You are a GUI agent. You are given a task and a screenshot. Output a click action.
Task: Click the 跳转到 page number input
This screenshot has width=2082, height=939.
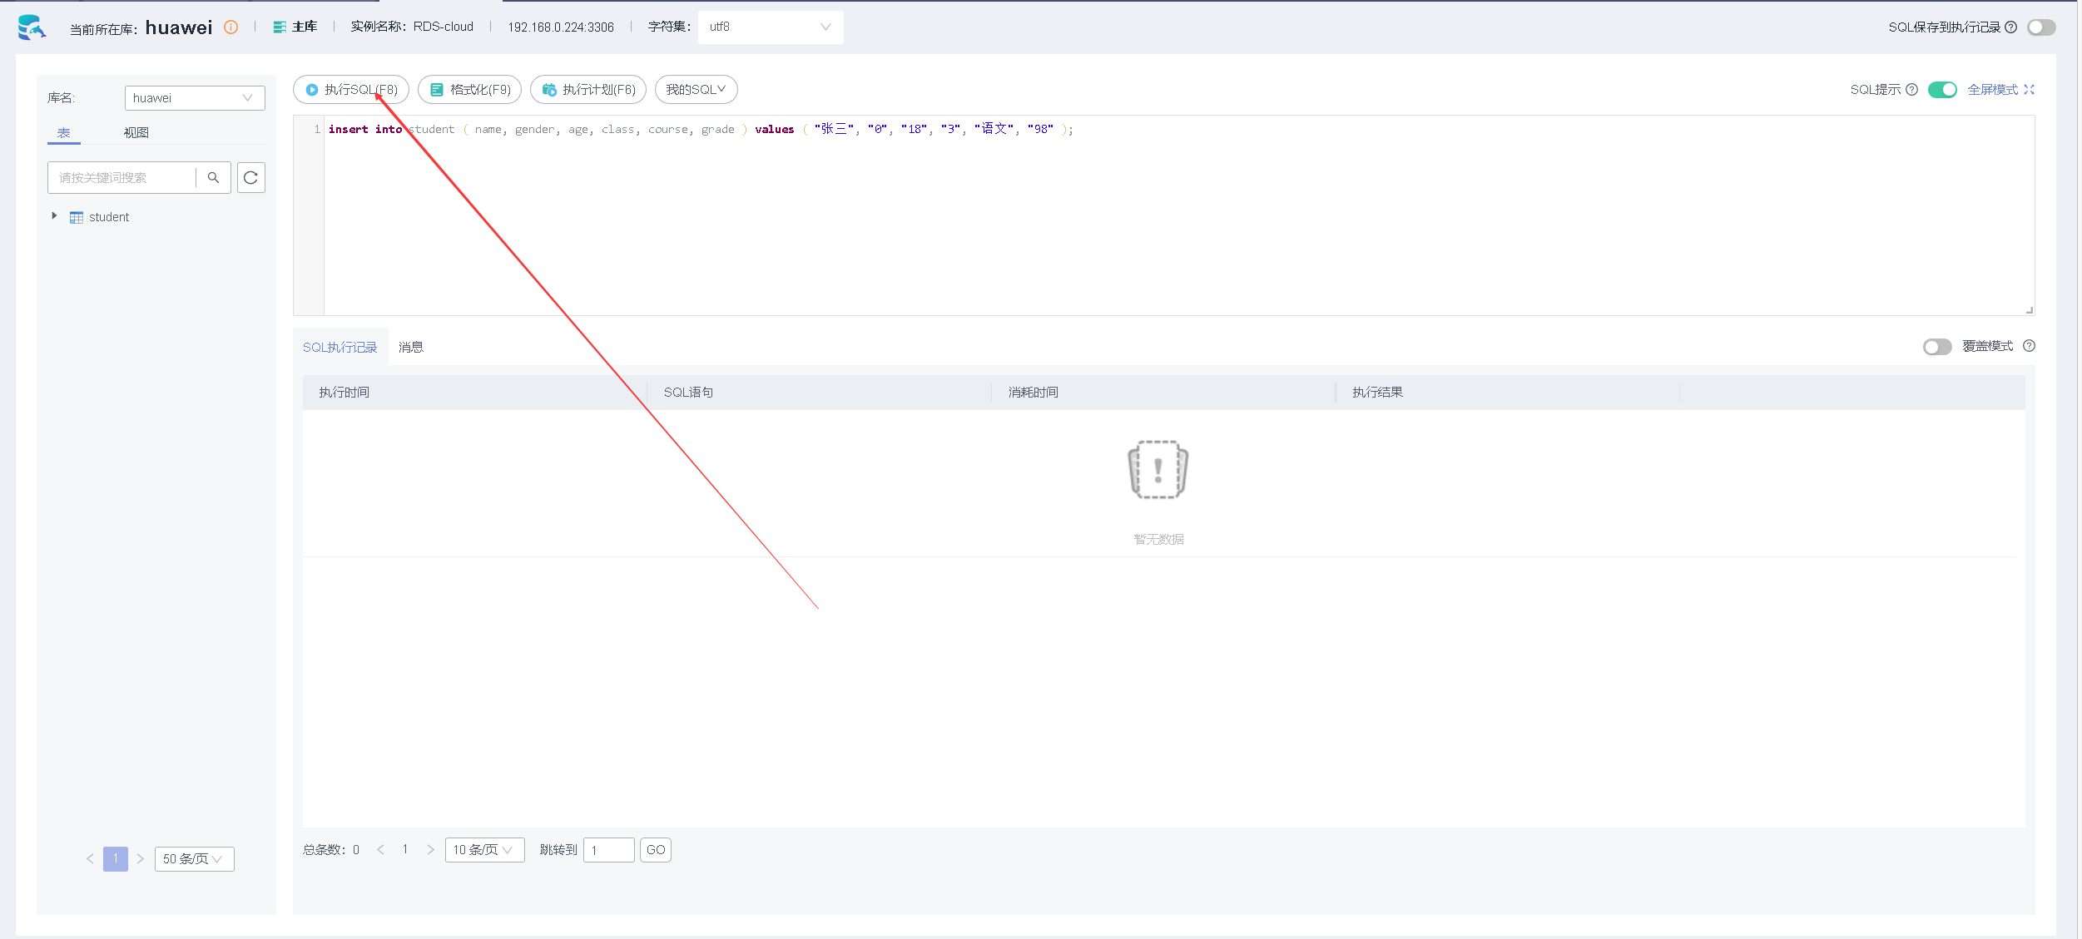click(608, 850)
